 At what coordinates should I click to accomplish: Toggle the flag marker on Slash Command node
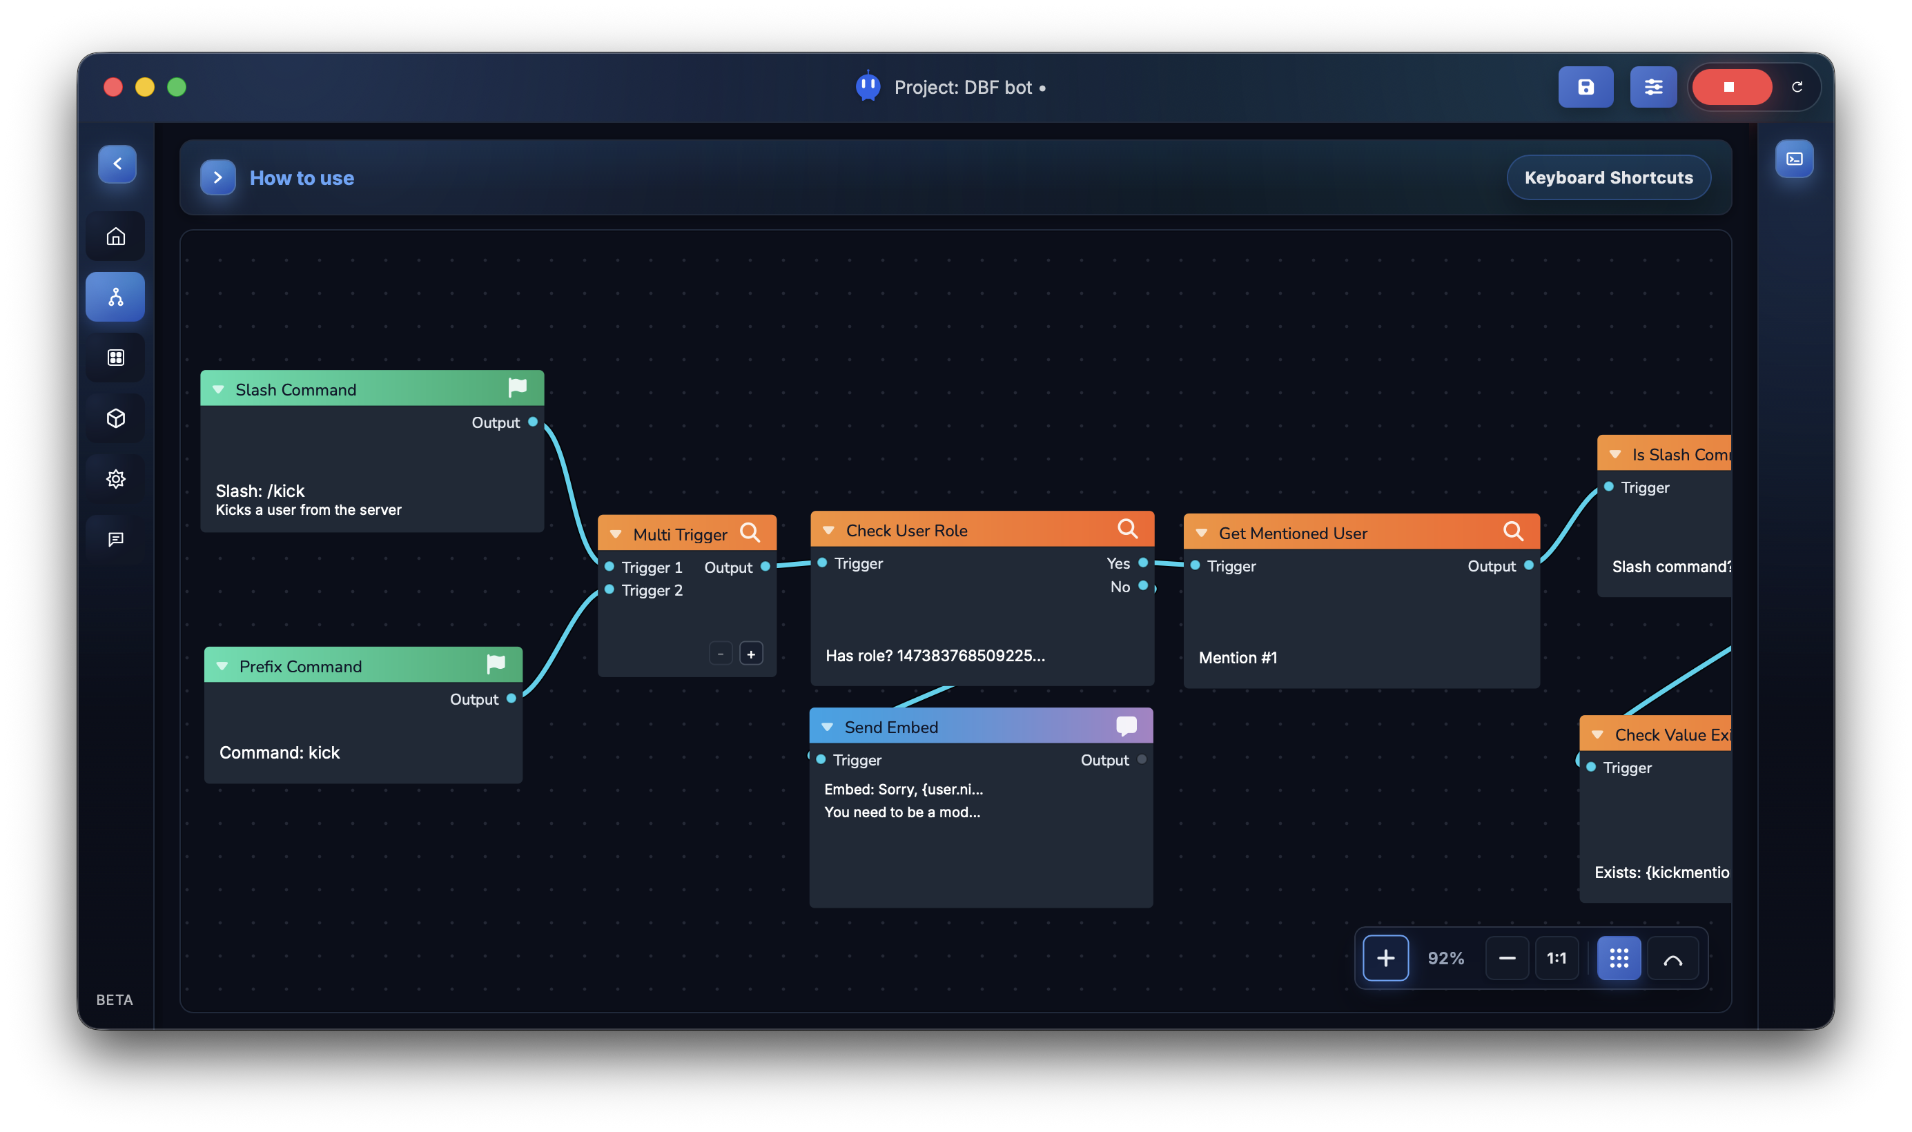click(518, 387)
